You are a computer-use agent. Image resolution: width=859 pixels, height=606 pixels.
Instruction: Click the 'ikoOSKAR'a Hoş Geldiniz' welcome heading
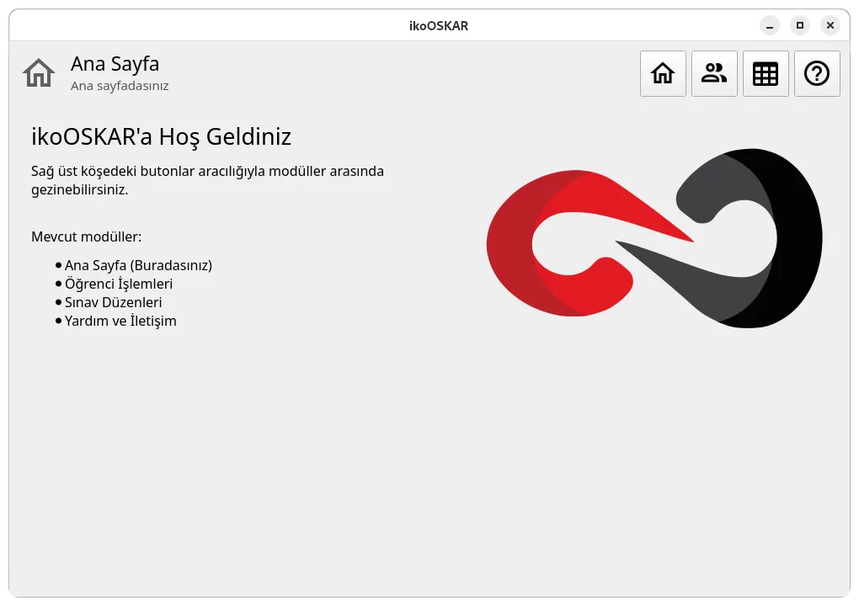click(161, 137)
